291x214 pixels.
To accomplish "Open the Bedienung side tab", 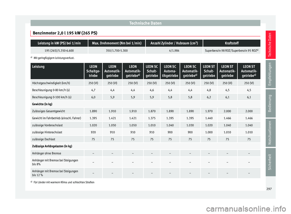I will 270,103.
